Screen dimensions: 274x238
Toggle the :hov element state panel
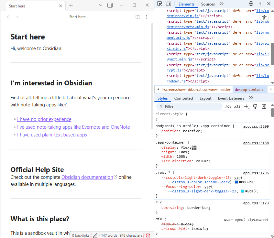coord(228,106)
